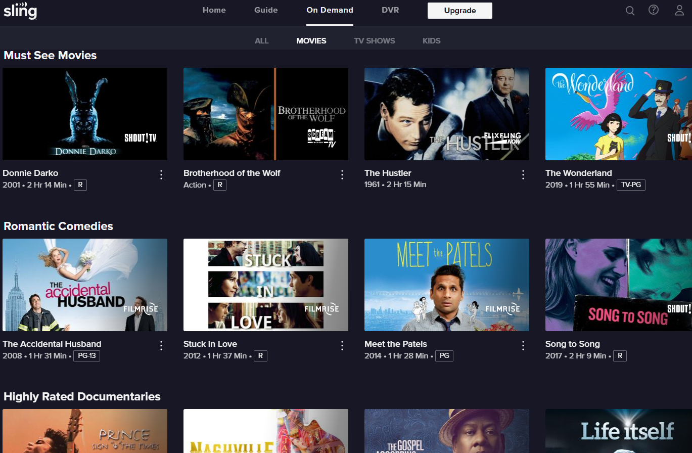Switch to the DVR tab
Screen dimensions: 692x453
point(390,10)
